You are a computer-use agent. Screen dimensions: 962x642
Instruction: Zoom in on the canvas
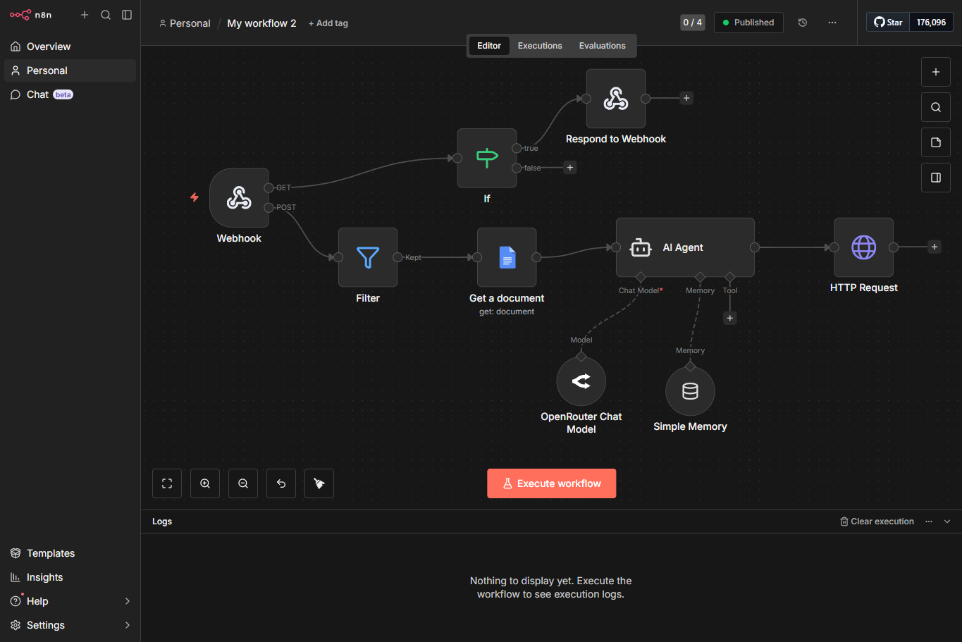coord(205,483)
